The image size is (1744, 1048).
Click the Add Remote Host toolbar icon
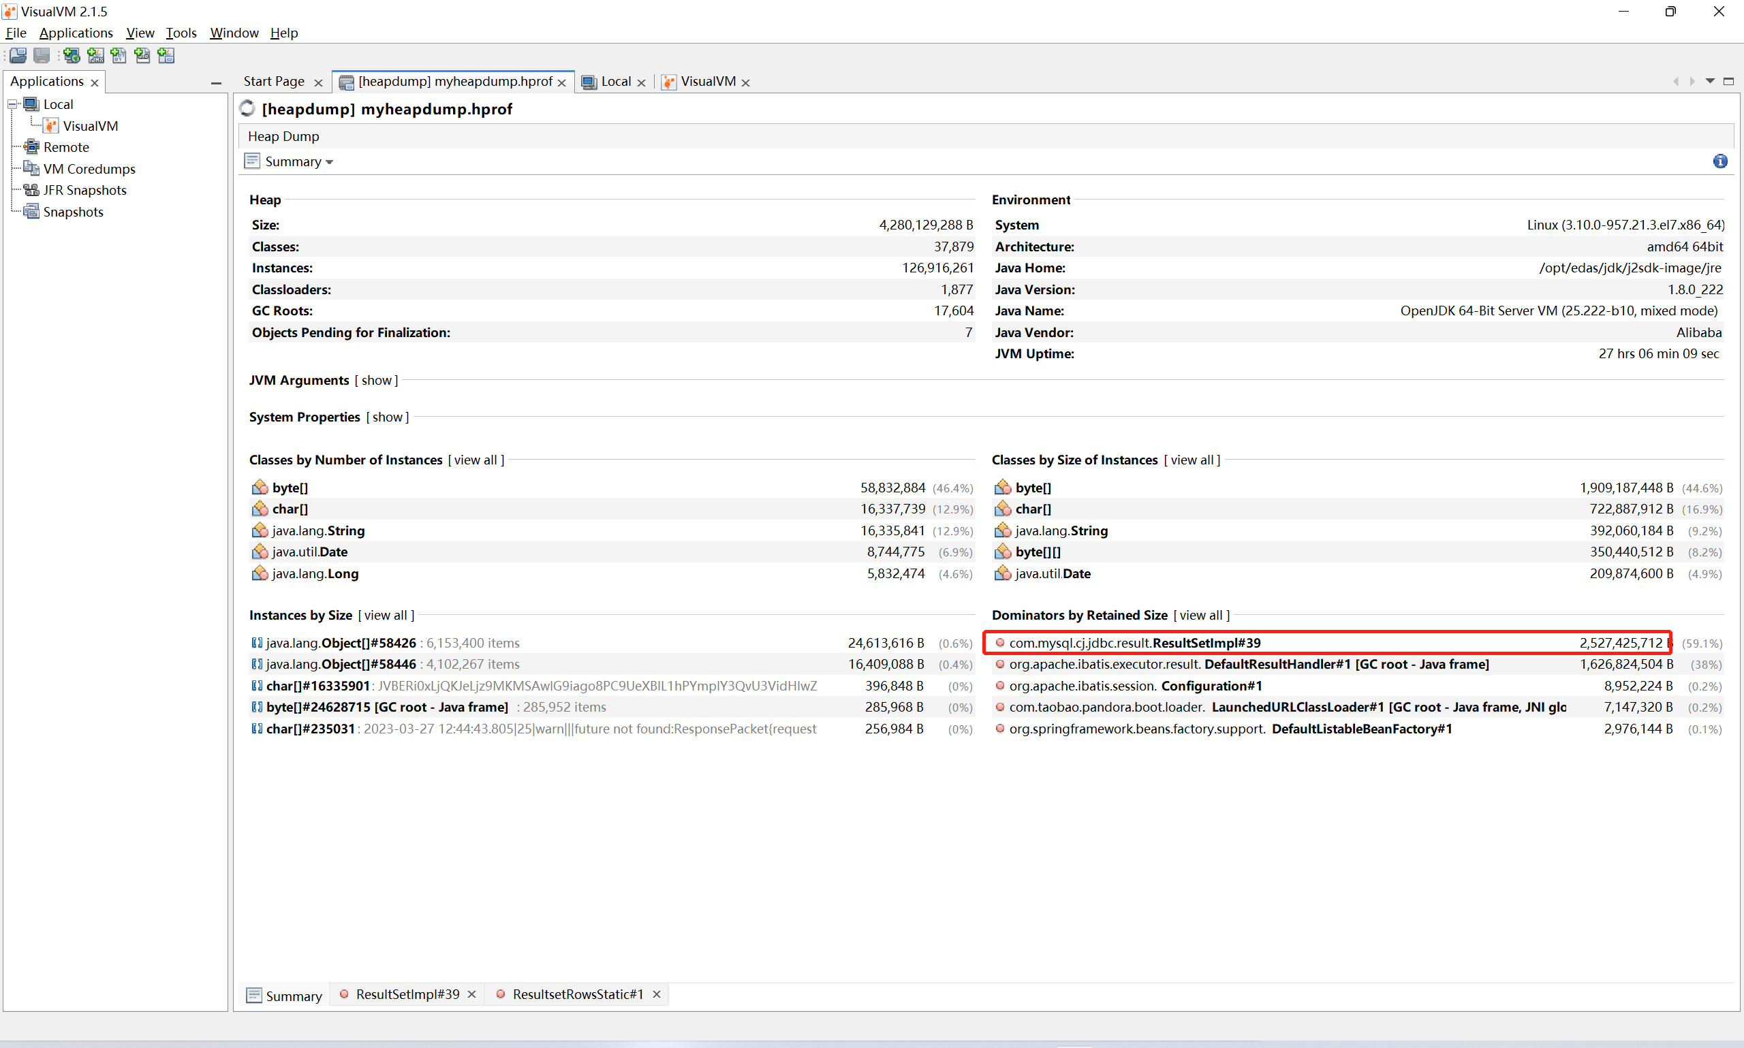click(72, 56)
